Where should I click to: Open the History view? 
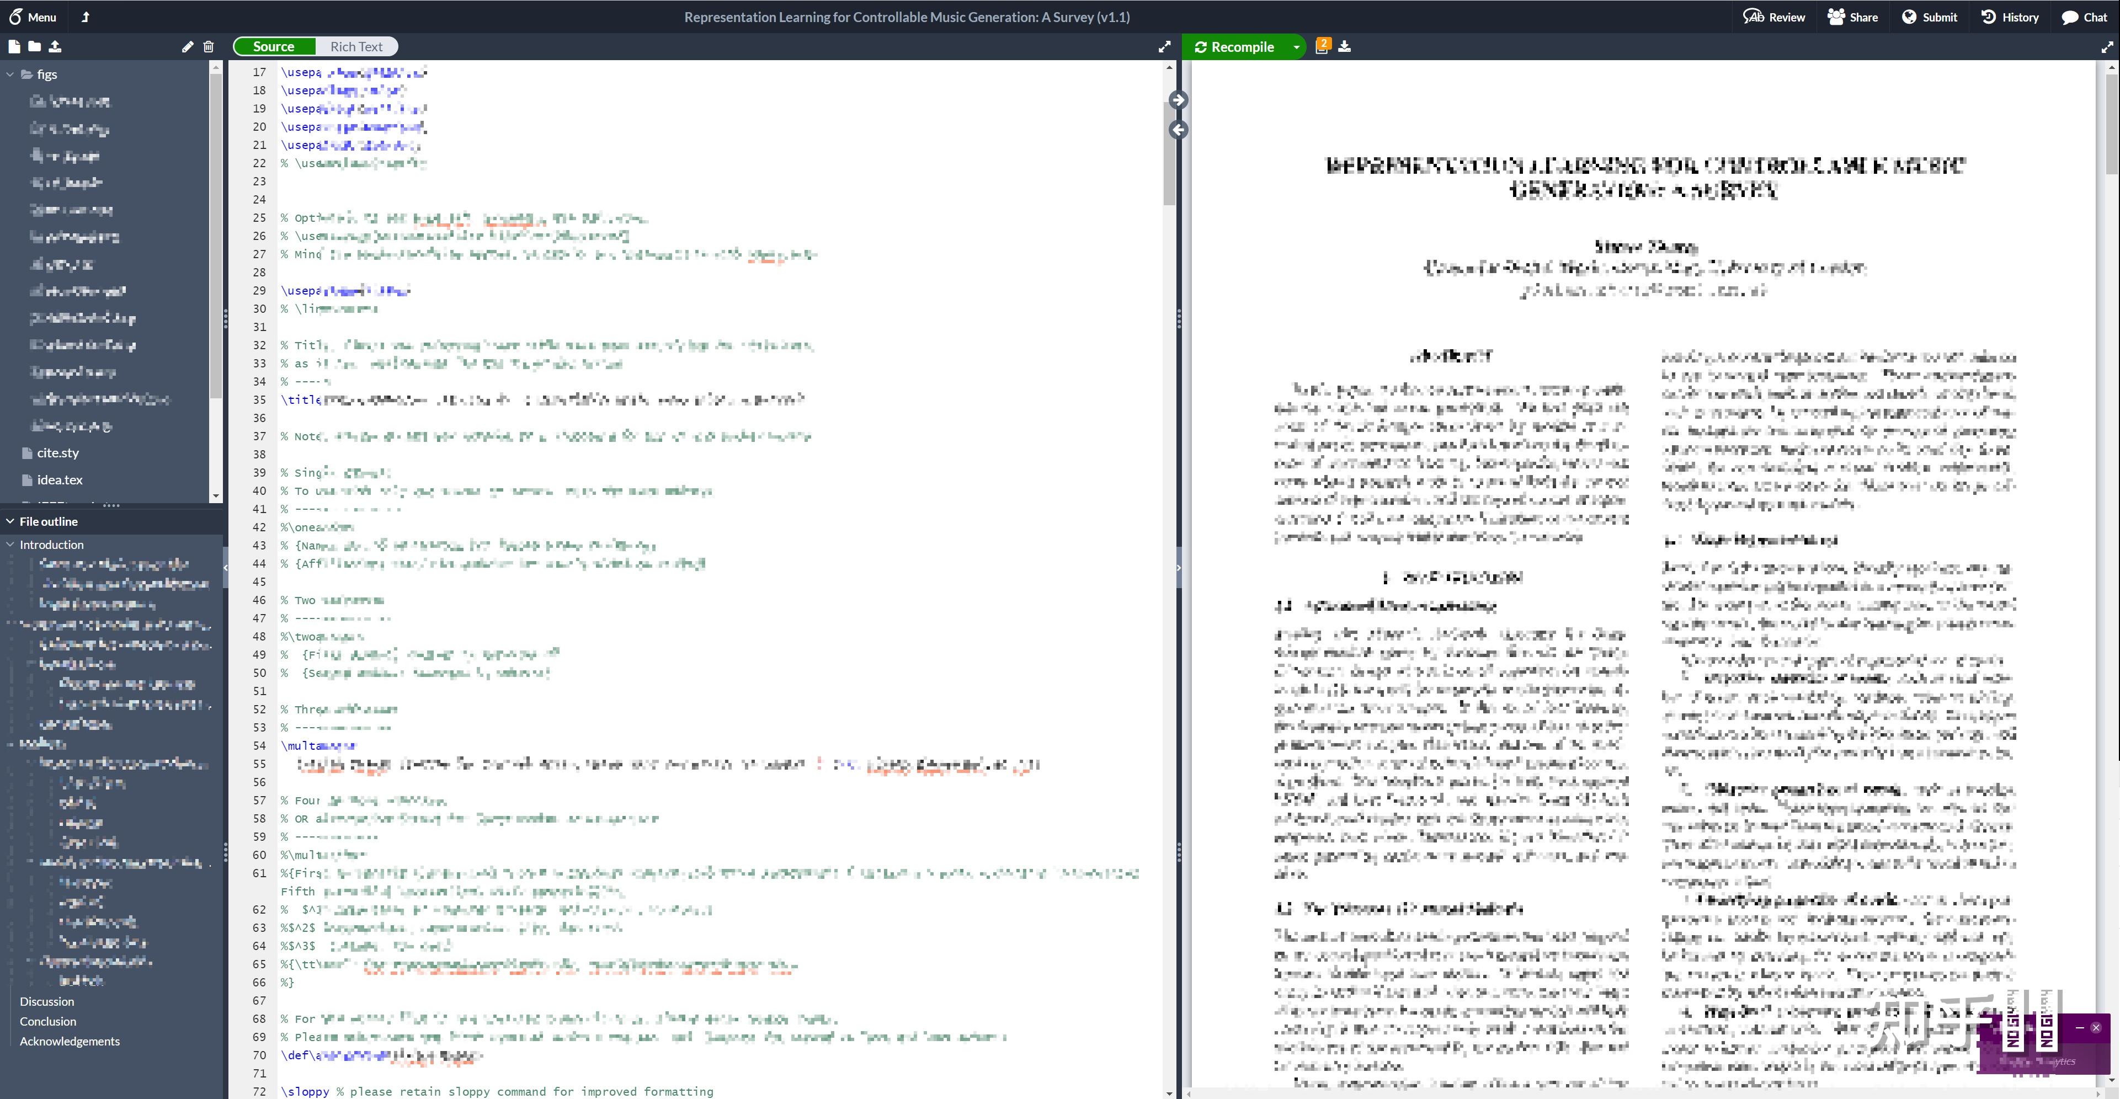(2010, 17)
